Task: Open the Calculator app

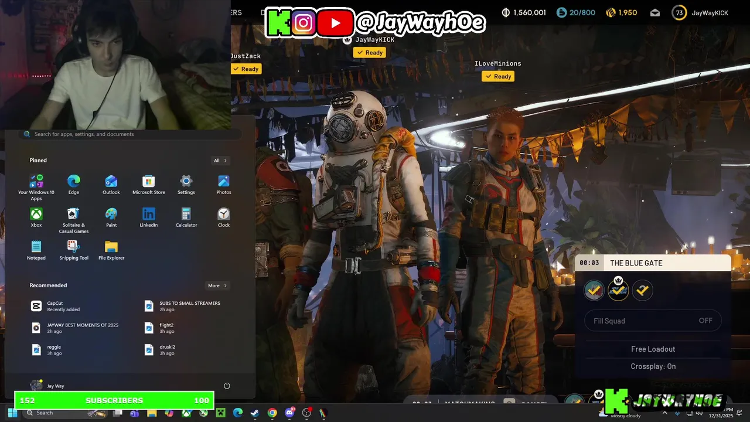Action: click(x=186, y=217)
